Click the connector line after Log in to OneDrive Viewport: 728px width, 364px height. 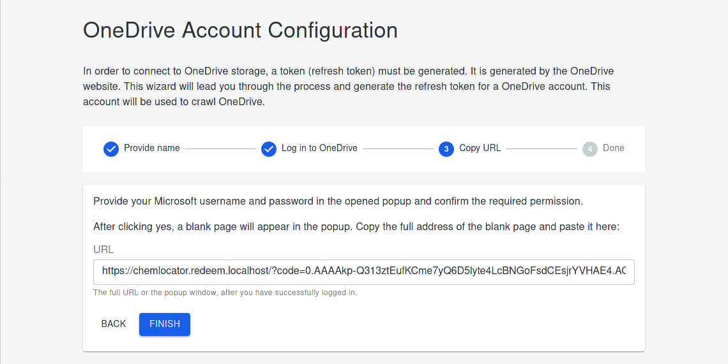398,149
